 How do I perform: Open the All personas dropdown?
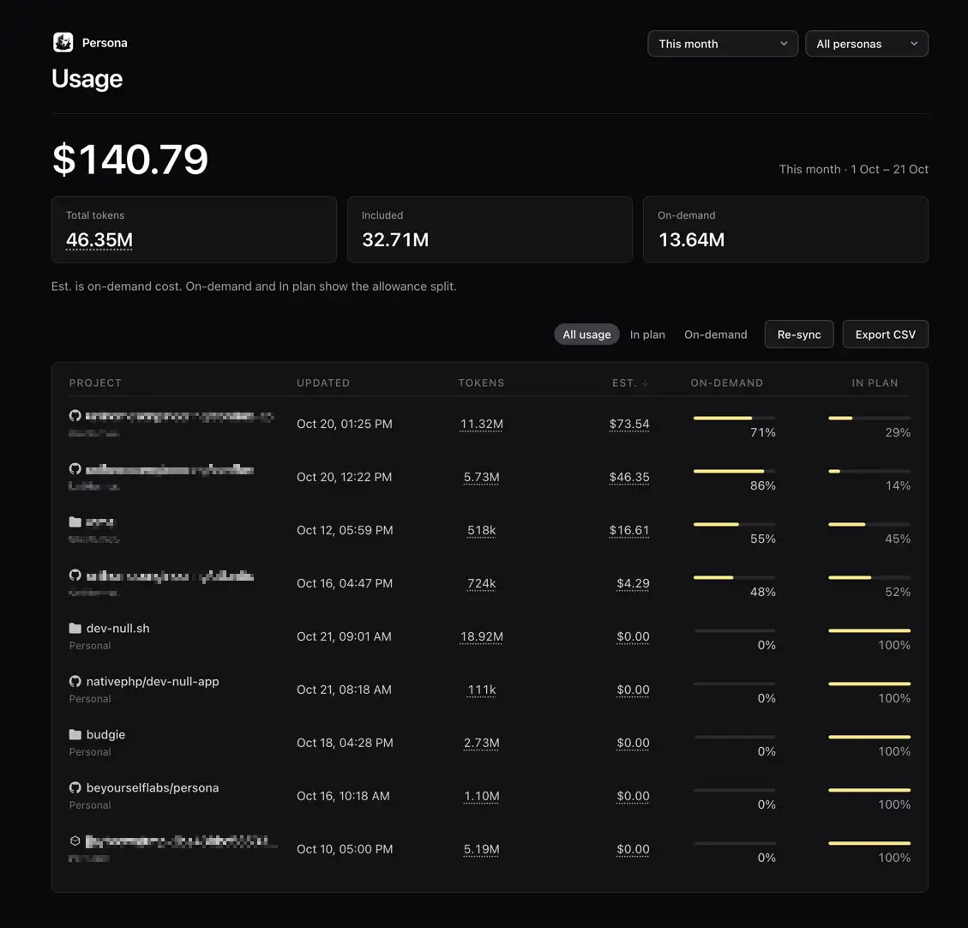pos(867,44)
